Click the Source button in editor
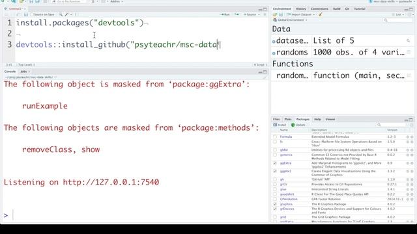The height and width of the screenshot is (234, 417). 250,14
